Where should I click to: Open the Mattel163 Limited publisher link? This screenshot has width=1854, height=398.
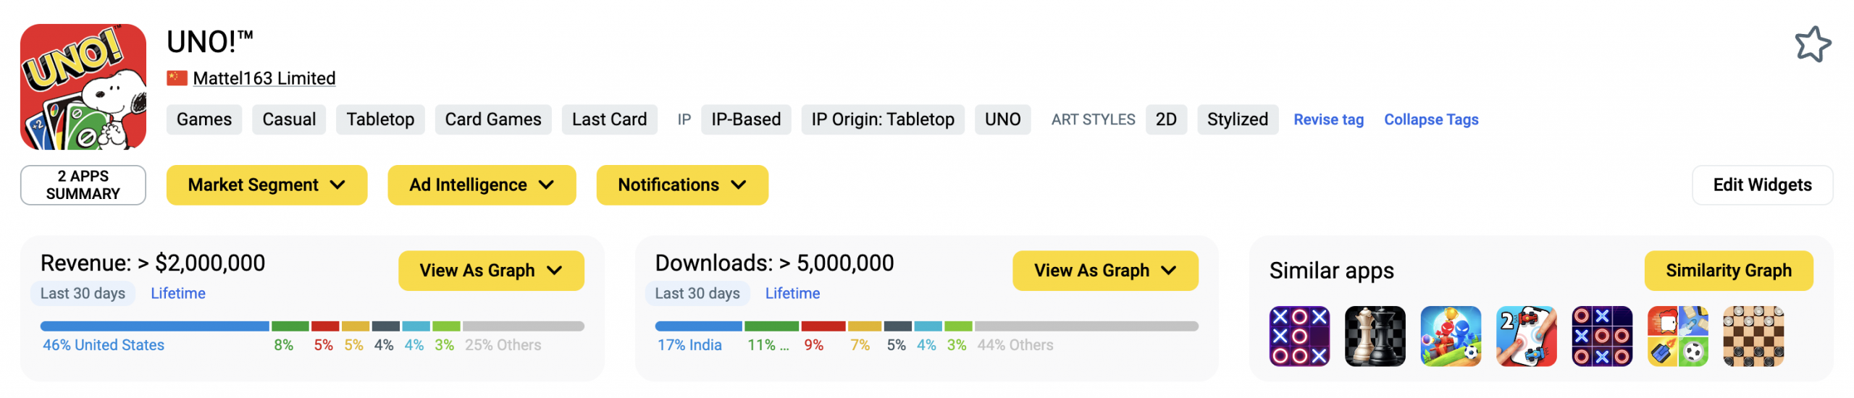(x=264, y=78)
